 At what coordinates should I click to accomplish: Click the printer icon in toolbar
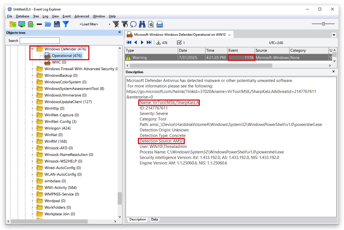click(160, 25)
